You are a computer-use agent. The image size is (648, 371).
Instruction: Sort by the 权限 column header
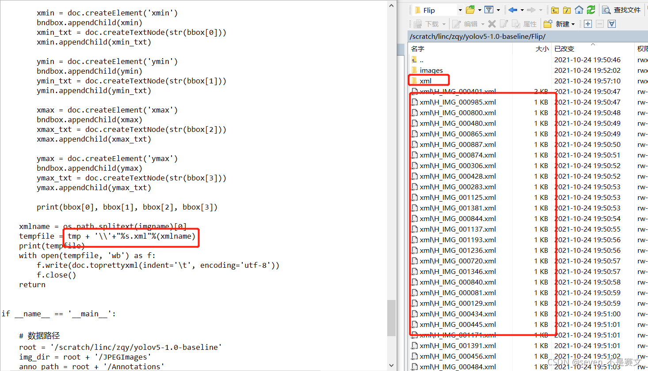coord(641,49)
